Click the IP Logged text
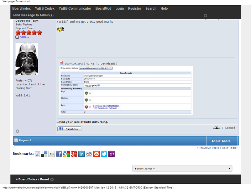The image size is (251, 189). click(228, 128)
